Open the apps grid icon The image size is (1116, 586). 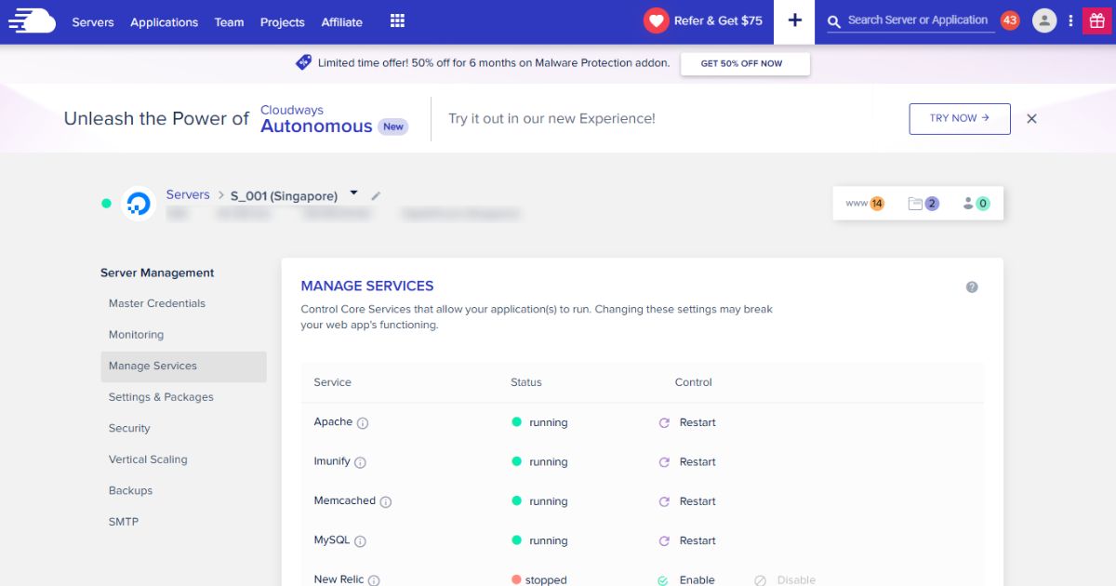tap(397, 21)
